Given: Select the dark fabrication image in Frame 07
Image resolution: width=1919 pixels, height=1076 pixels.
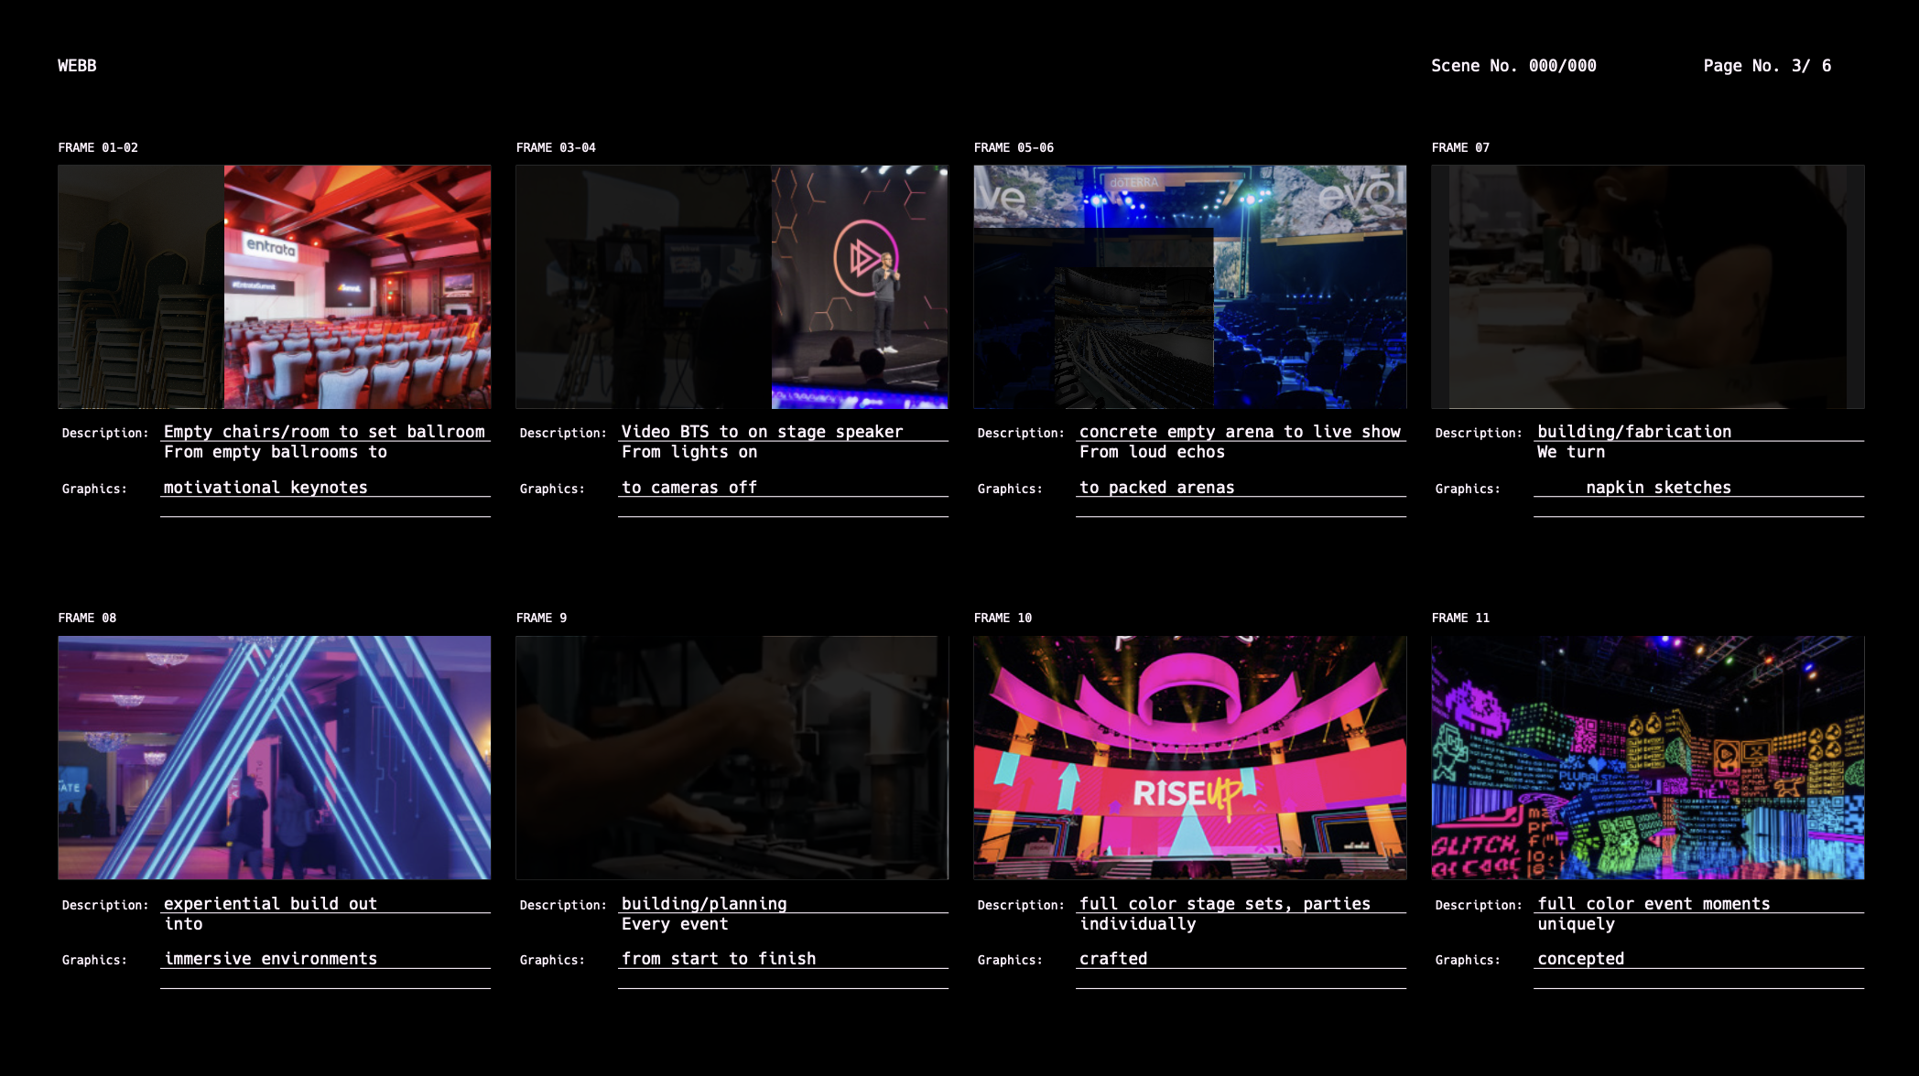Looking at the screenshot, I should (x=1647, y=286).
